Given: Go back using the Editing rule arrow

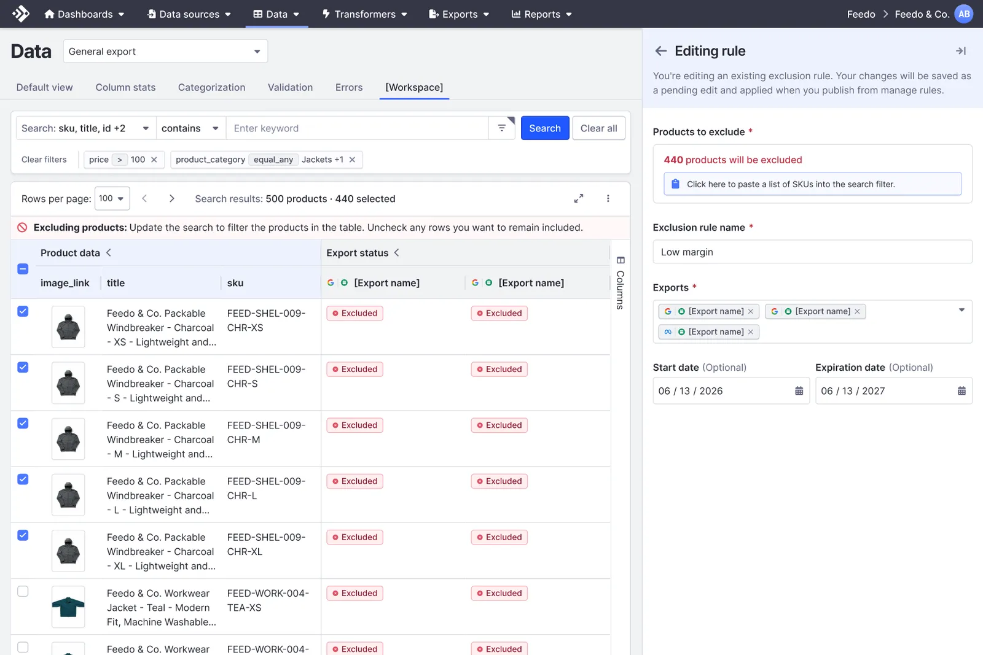Looking at the screenshot, I should click(661, 51).
